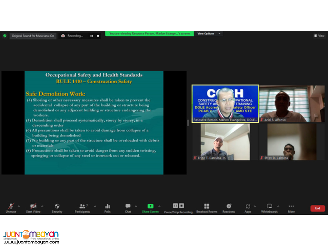Click the End meeting button
Viewport: 328px width, 246px height.
(317, 208)
